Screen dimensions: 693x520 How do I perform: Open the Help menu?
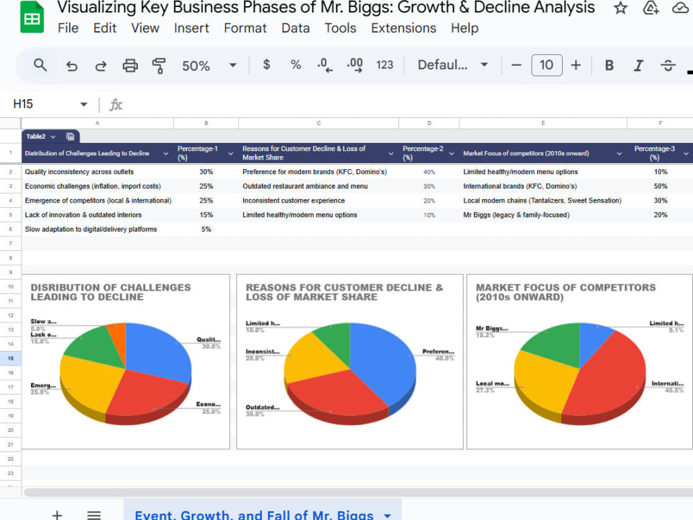coord(464,28)
